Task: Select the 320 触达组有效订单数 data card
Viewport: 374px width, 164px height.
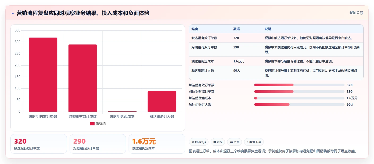Action: coord(39,144)
